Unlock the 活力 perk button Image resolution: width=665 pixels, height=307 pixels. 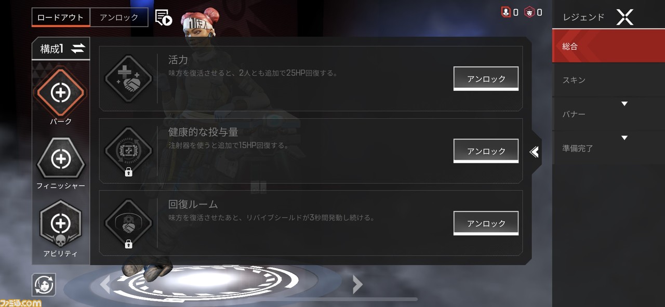pyautogui.click(x=486, y=78)
